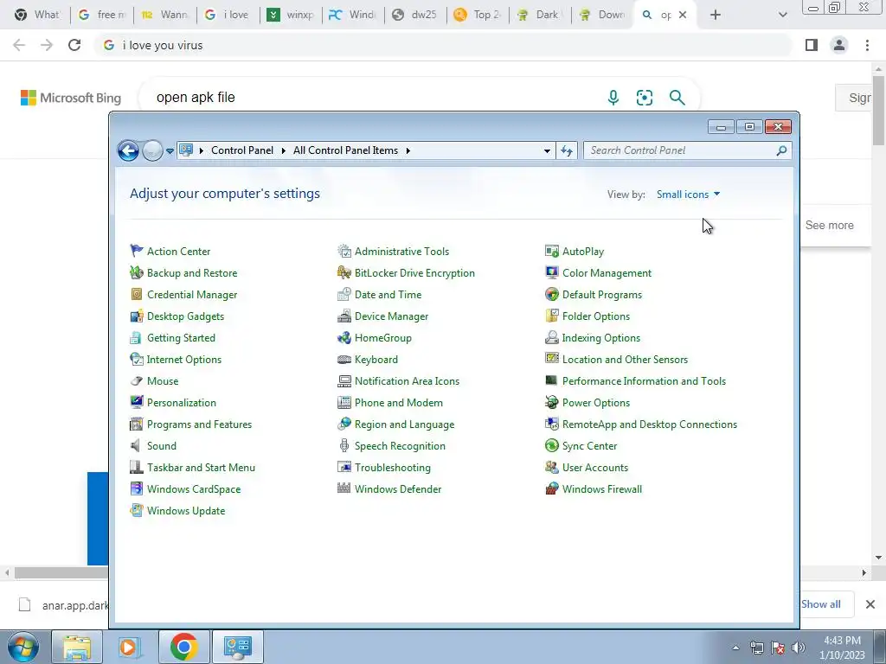Click Bing voice search microphone
The width and height of the screenshot is (886, 664).
(613, 98)
